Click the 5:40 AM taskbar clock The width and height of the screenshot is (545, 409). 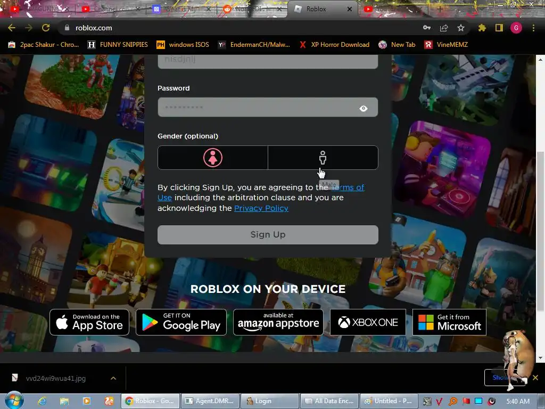click(518, 402)
